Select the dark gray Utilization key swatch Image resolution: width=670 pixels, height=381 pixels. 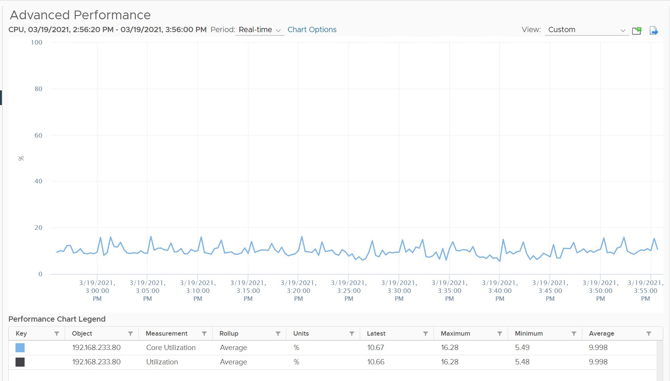pos(20,362)
